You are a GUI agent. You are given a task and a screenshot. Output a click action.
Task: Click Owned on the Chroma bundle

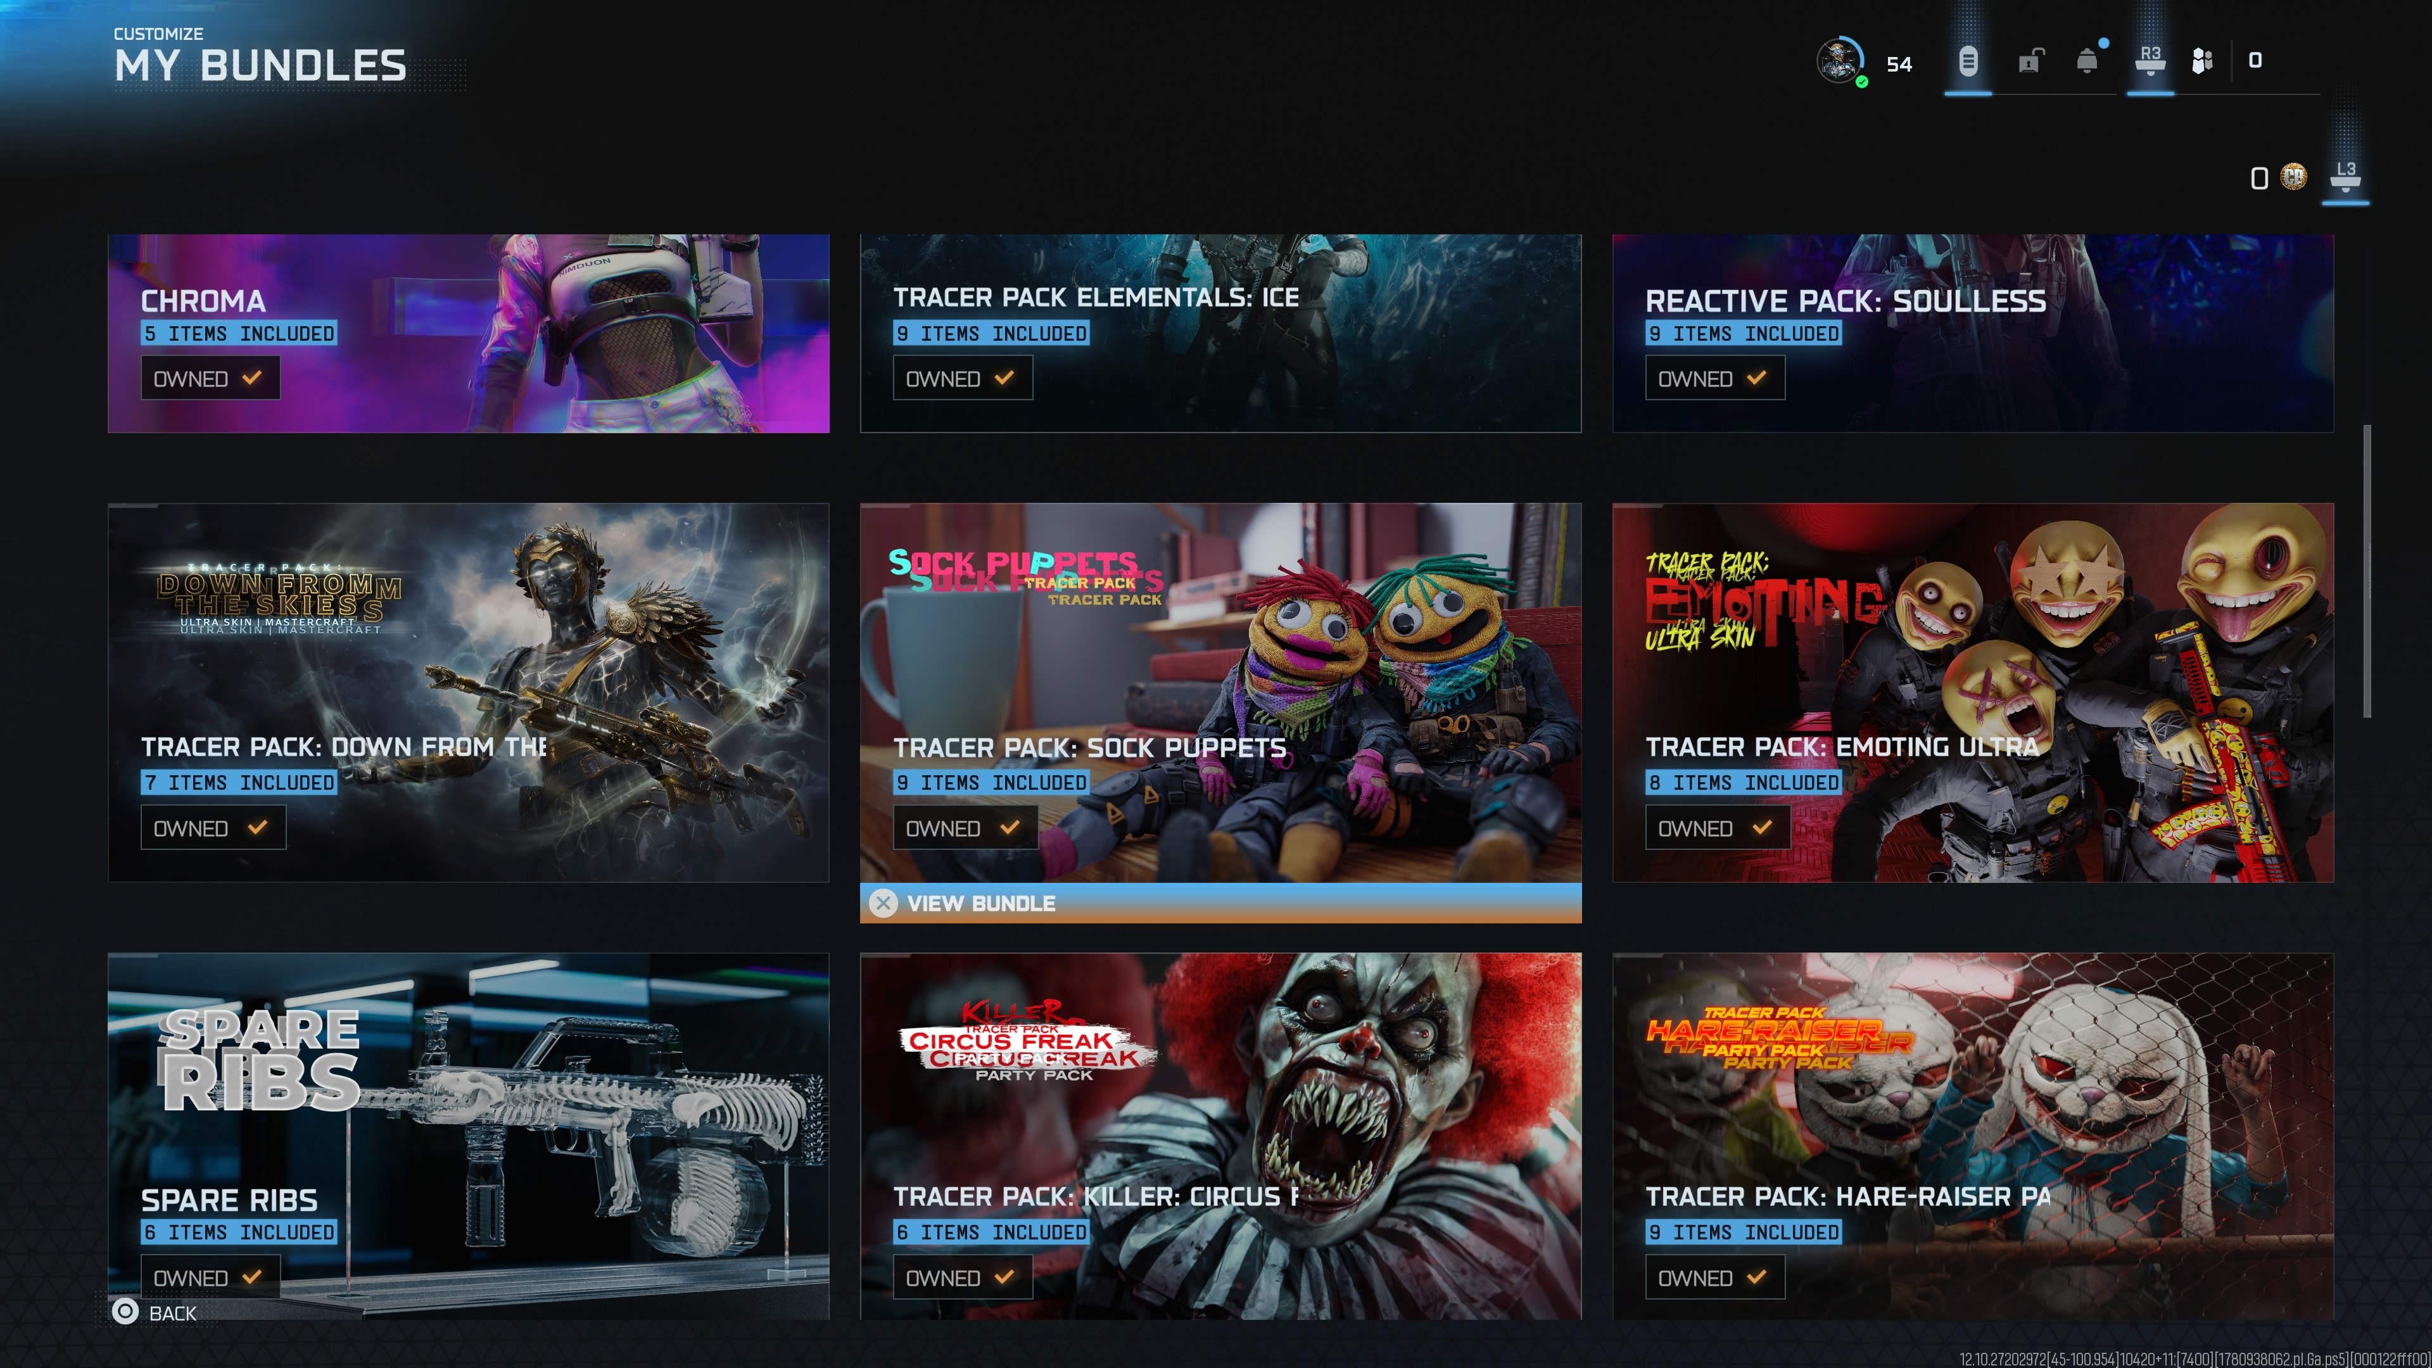pyautogui.click(x=210, y=379)
